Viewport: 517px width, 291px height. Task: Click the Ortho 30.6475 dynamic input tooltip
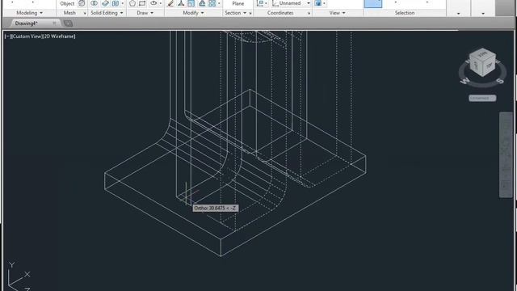pos(215,209)
